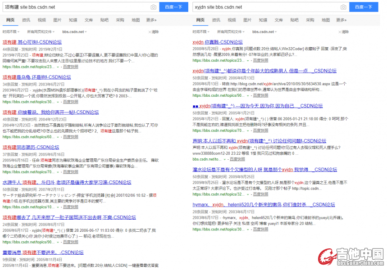The width and height of the screenshot is (387, 270).
Task: Open result starting with 声明:本人以后不再和
Action: pos(260,141)
